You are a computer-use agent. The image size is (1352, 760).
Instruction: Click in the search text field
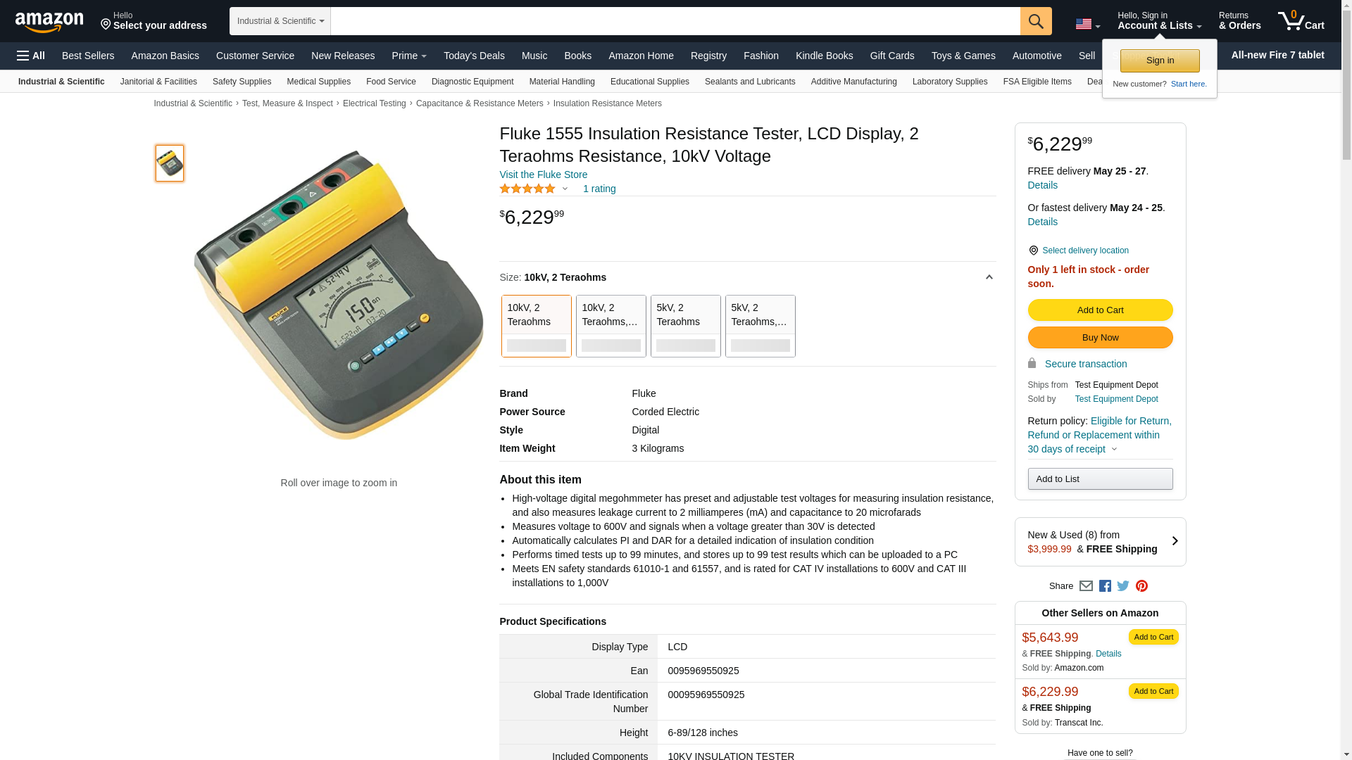point(675,21)
